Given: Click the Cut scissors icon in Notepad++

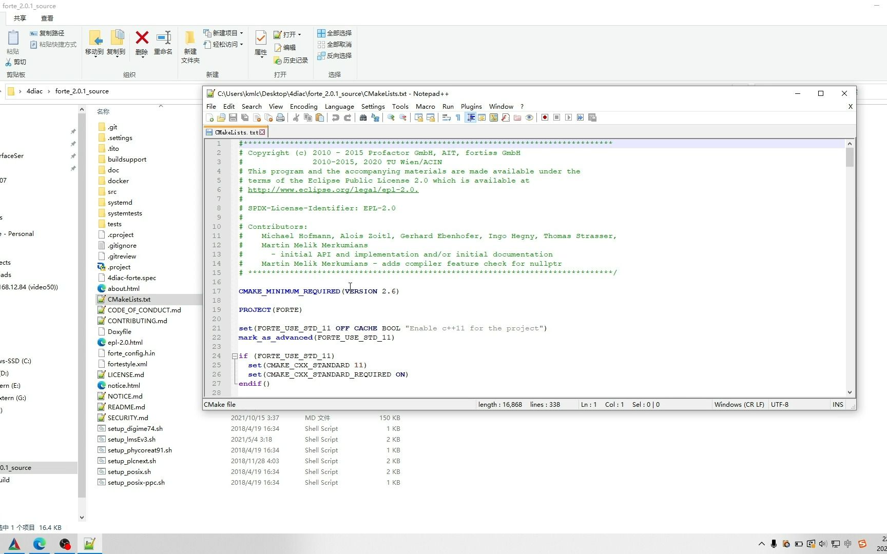Looking at the screenshot, I should [x=296, y=117].
